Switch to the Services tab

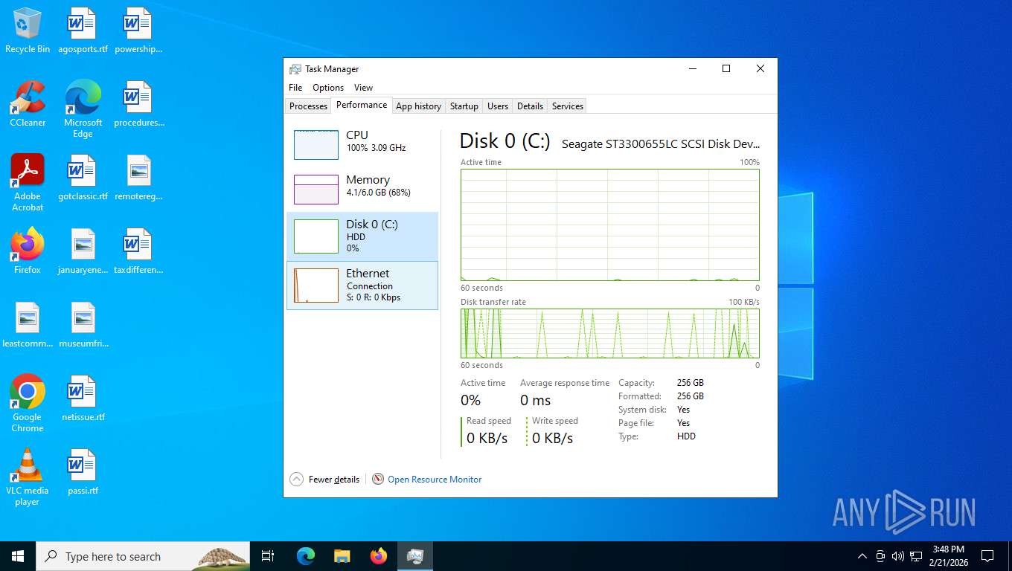567,106
